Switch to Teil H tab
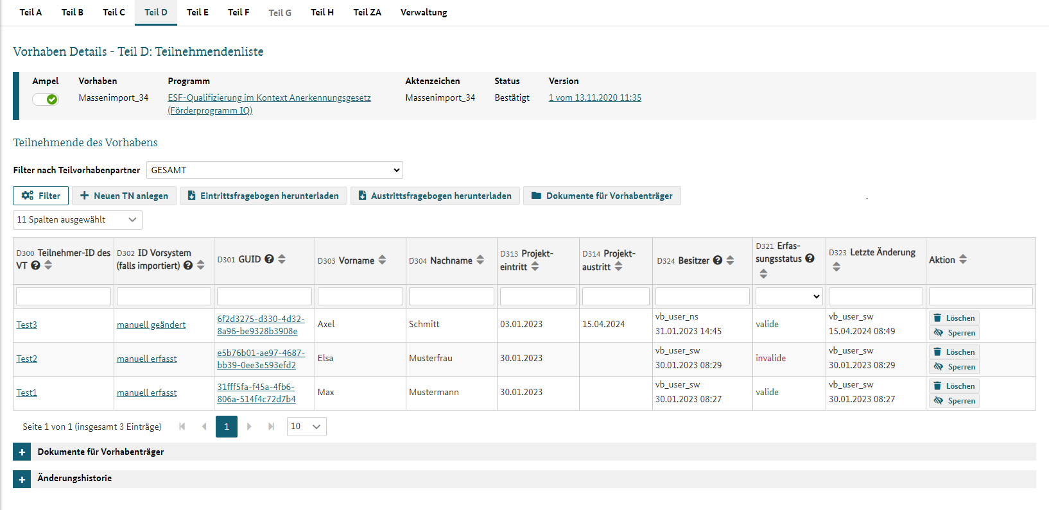Image resolution: width=1049 pixels, height=510 pixels. click(x=322, y=12)
